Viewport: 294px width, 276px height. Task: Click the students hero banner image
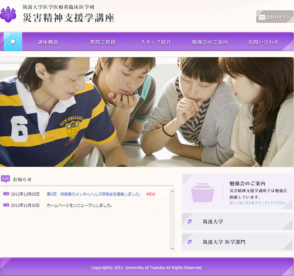147,112
